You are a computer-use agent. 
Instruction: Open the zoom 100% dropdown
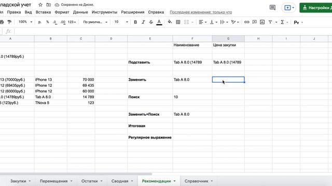pyautogui.click(x=25, y=22)
